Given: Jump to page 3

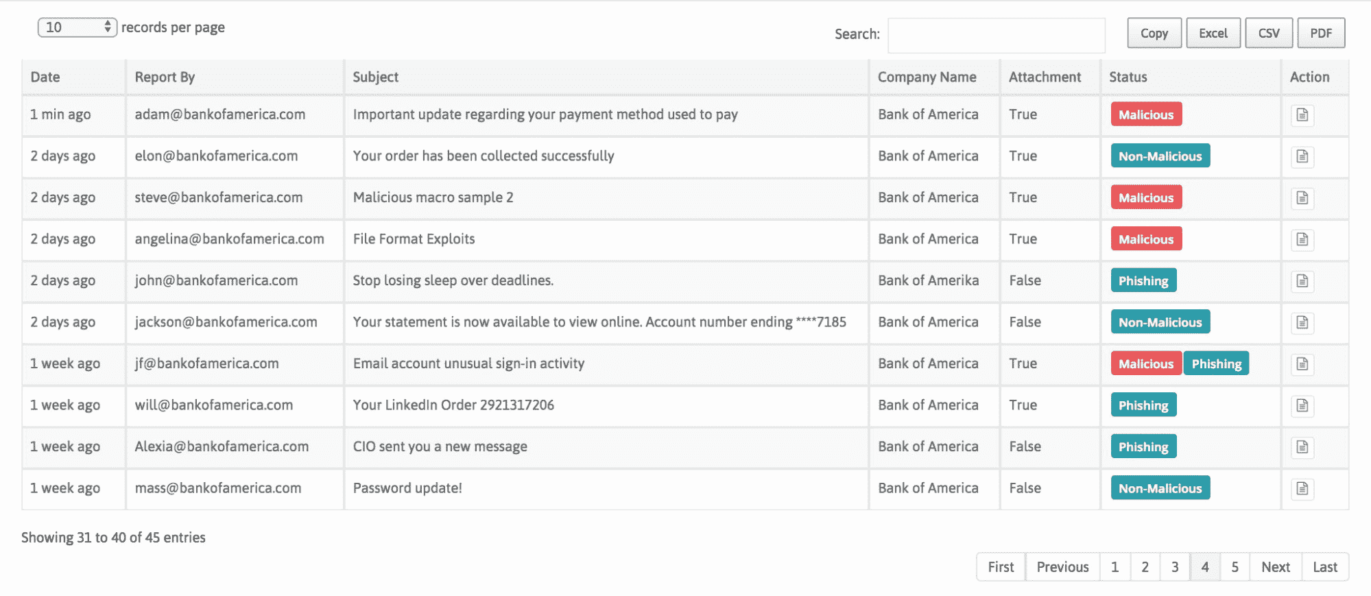Looking at the screenshot, I should click(x=1175, y=567).
